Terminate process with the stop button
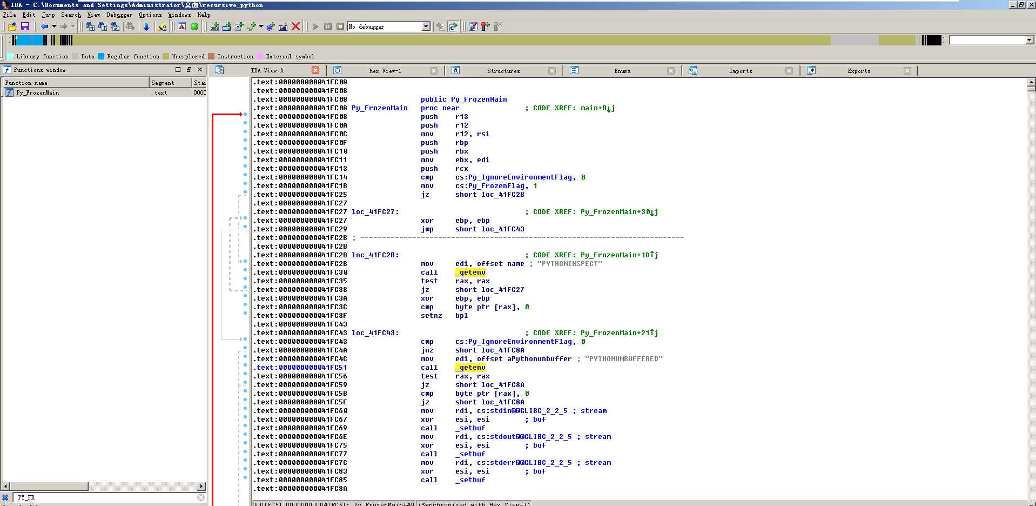This screenshot has width=1036, height=506. (x=340, y=26)
